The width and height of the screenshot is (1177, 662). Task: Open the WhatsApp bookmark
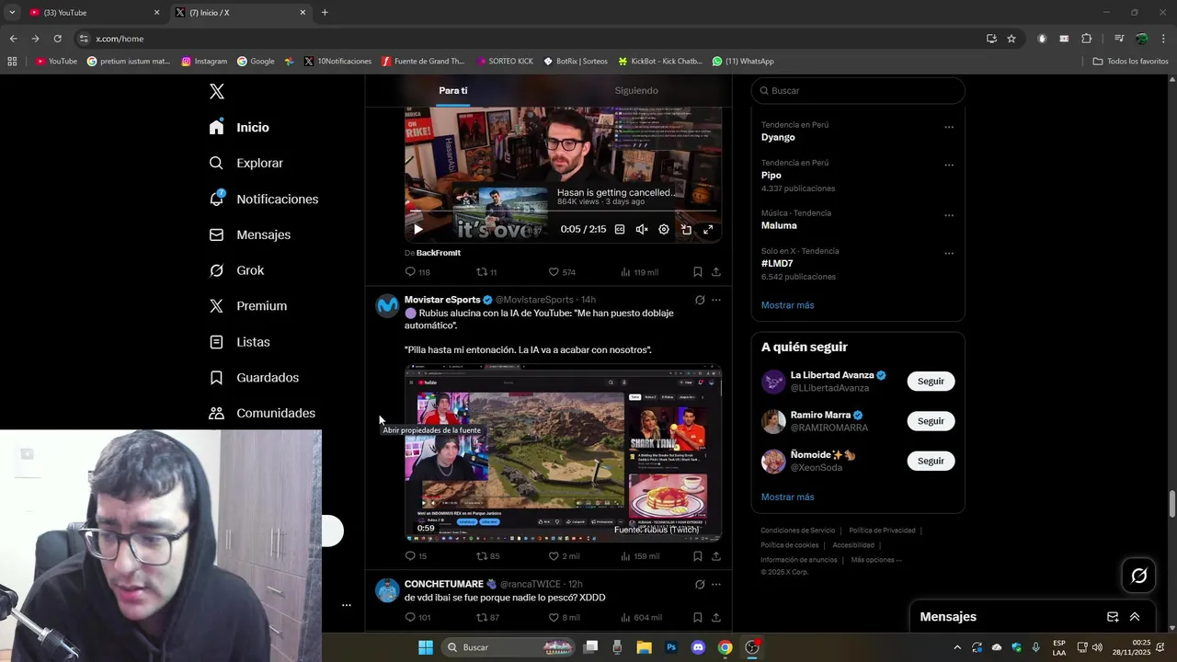click(x=743, y=61)
